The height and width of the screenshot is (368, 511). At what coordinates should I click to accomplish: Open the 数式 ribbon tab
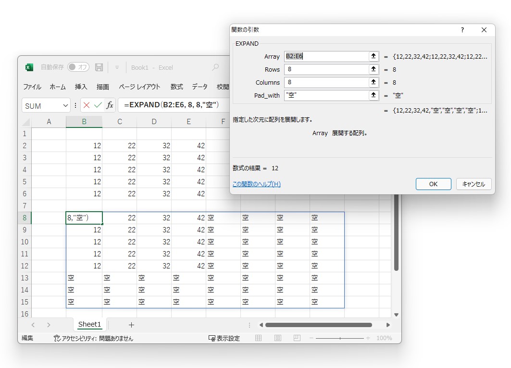pyautogui.click(x=176, y=87)
